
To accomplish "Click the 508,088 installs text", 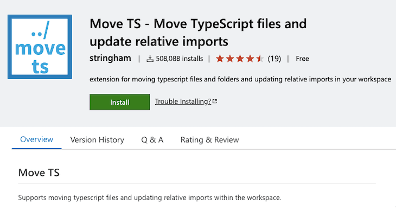I will click(180, 59).
